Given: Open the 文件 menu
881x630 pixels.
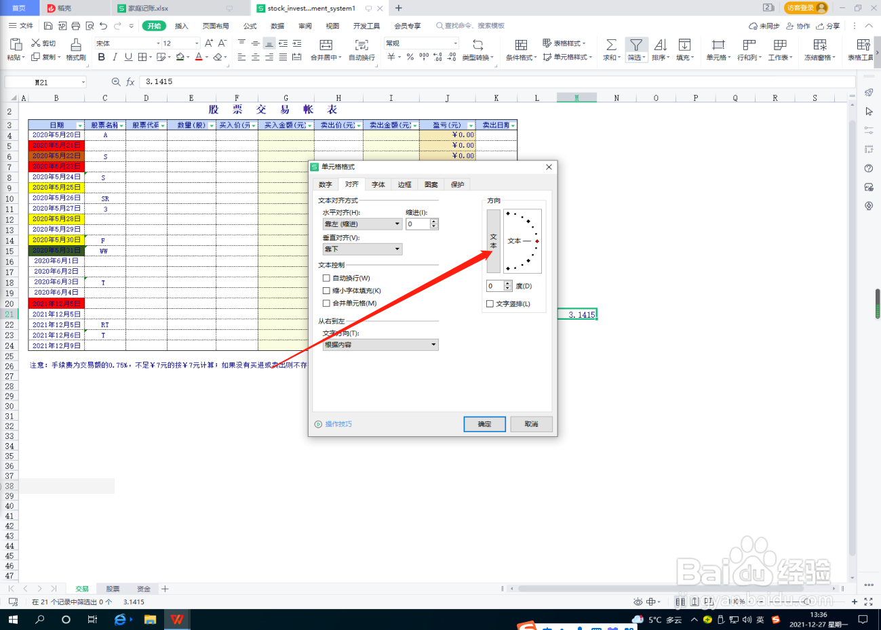Looking at the screenshot, I should 21,26.
